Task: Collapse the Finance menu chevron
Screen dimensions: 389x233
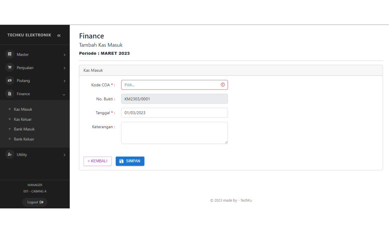Action: tap(64, 94)
